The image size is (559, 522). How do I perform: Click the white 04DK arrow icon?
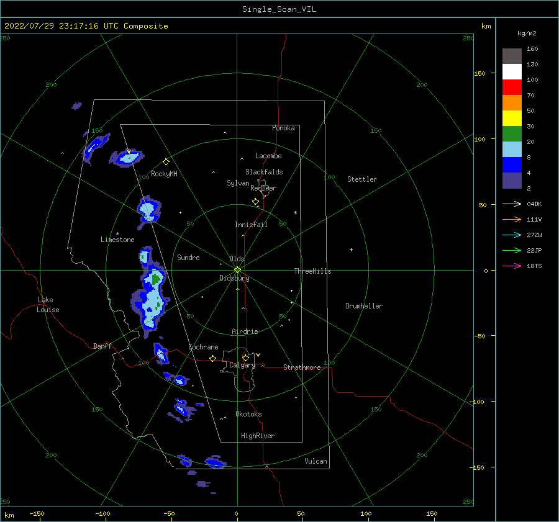pyautogui.click(x=512, y=204)
